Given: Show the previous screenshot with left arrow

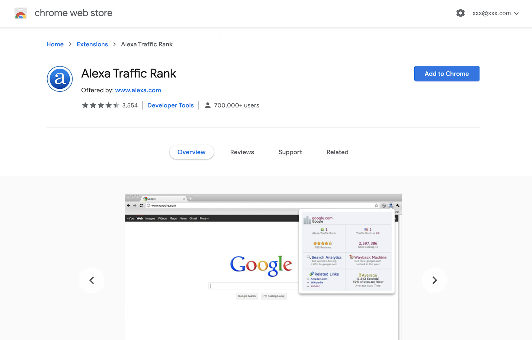Looking at the screenshot, I should pos(92,280).
